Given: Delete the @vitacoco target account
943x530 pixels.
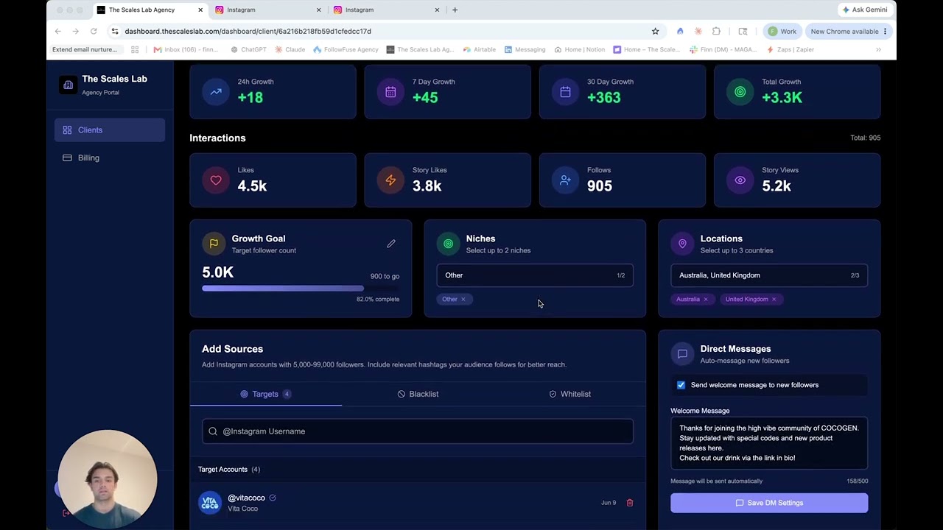Looking at the screenshot, I should [630, 503].
